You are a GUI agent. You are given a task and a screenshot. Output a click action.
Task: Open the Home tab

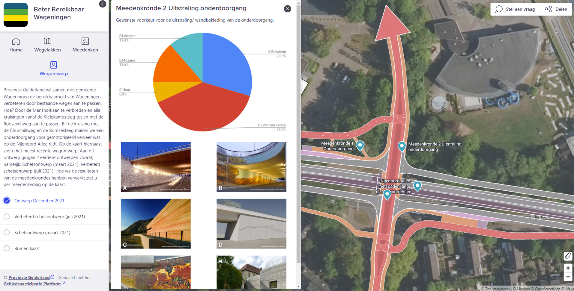coord(16,45)
